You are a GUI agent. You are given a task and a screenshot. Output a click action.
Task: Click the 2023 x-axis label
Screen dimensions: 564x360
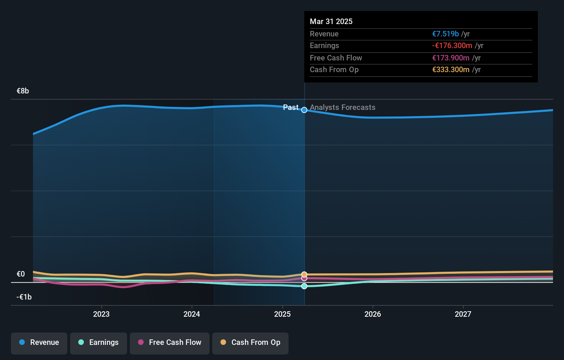(x=101, y=314)
